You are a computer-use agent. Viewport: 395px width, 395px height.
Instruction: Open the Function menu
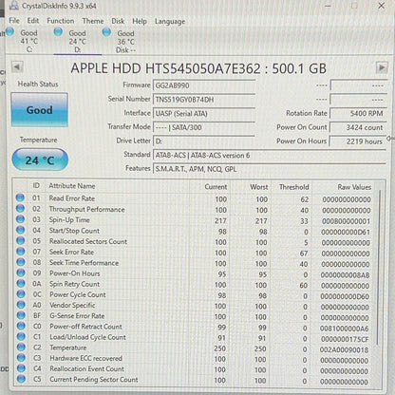tap(61, 21)
